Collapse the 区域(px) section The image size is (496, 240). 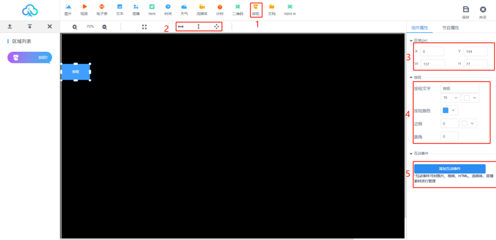(x=411, y=41)
